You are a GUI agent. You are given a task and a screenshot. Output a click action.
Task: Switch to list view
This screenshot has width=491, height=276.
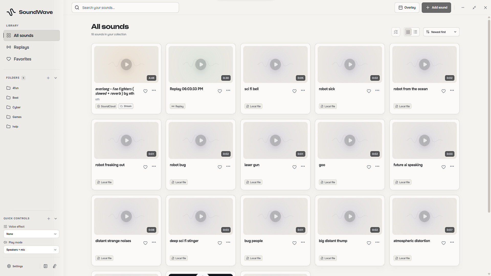tap(415, 32)
